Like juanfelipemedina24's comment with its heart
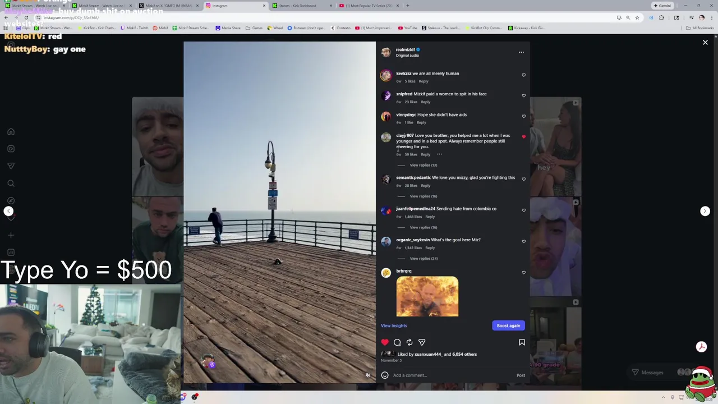Viewport: 718px width, 404px height. click(x=523, y=210)
